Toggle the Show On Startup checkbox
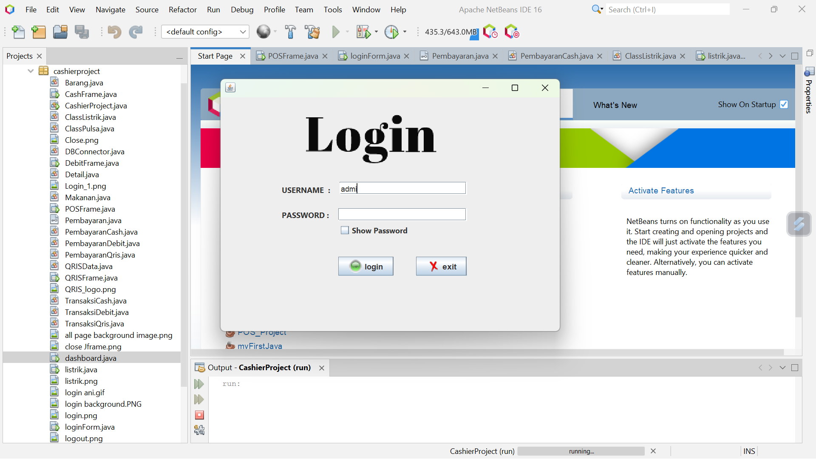816x459 pixels. [784, 105]
